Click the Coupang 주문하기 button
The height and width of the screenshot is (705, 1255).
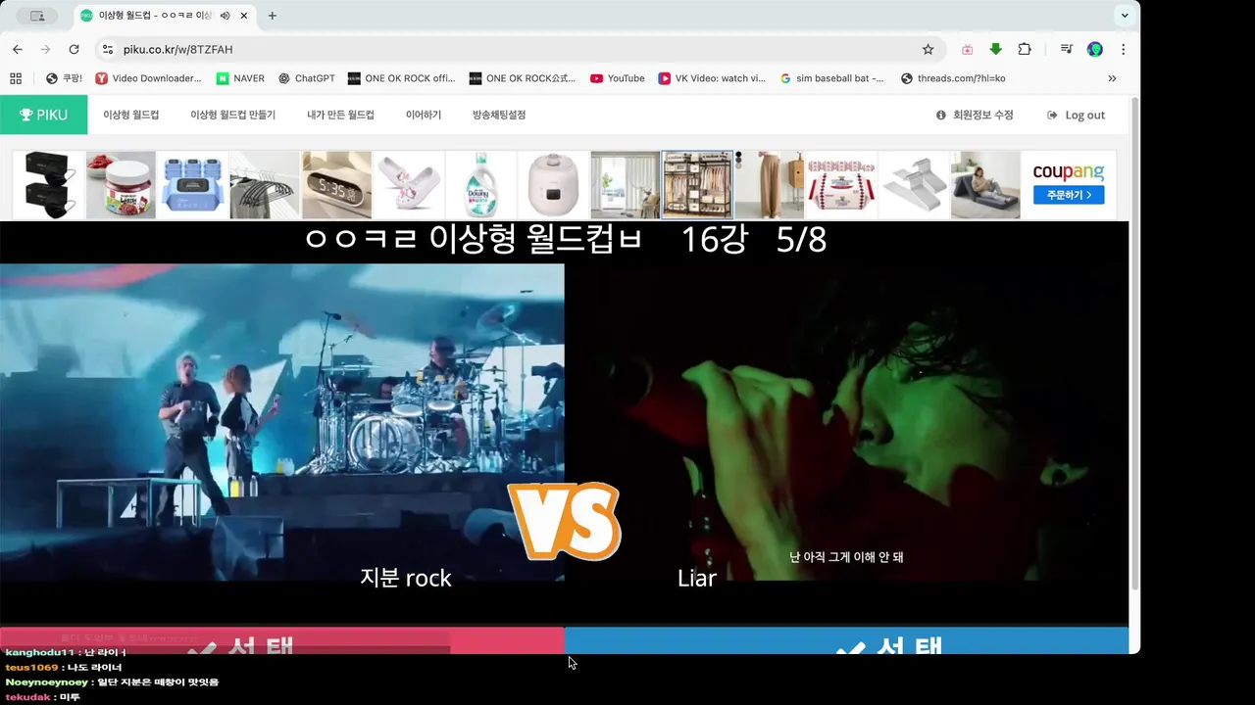click(x=1069, y=195)
